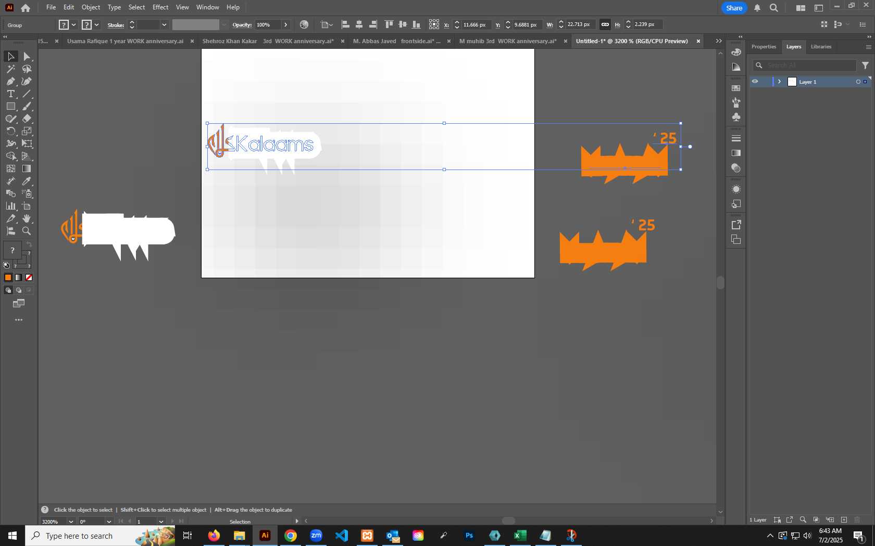Click Horizontal Align Left icon
The height and width of the screenshot is (546, 875).
tap(345, 24)
